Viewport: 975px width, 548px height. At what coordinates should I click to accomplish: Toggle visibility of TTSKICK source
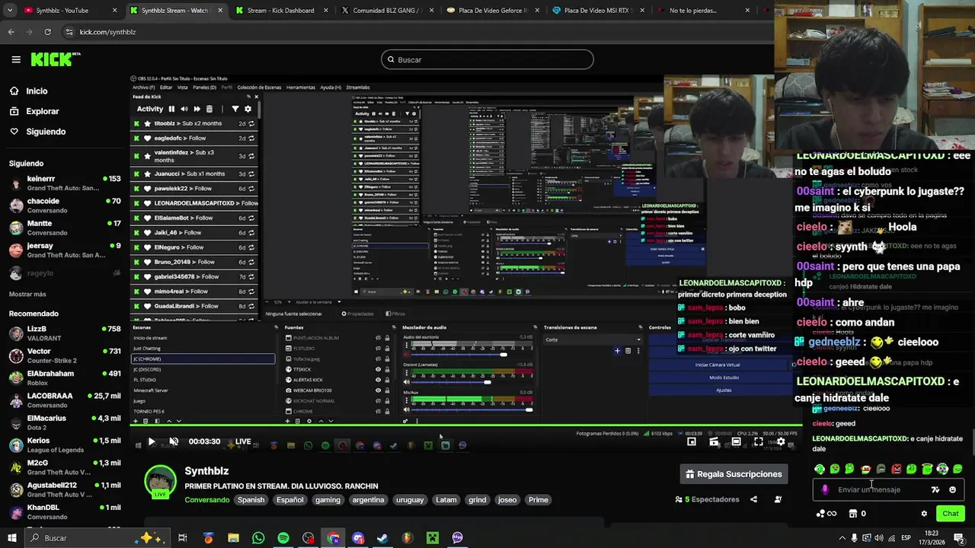coord(378,369)
